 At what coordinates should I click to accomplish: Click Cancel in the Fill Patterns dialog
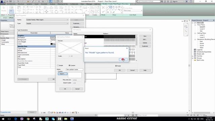click(x=132, y=70)
